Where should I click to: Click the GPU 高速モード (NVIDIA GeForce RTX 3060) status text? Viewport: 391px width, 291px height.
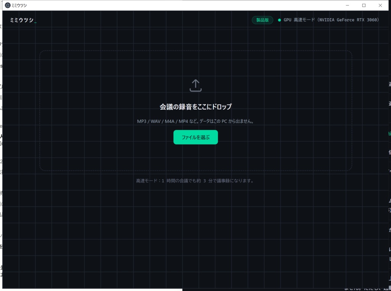click(331, 20)
